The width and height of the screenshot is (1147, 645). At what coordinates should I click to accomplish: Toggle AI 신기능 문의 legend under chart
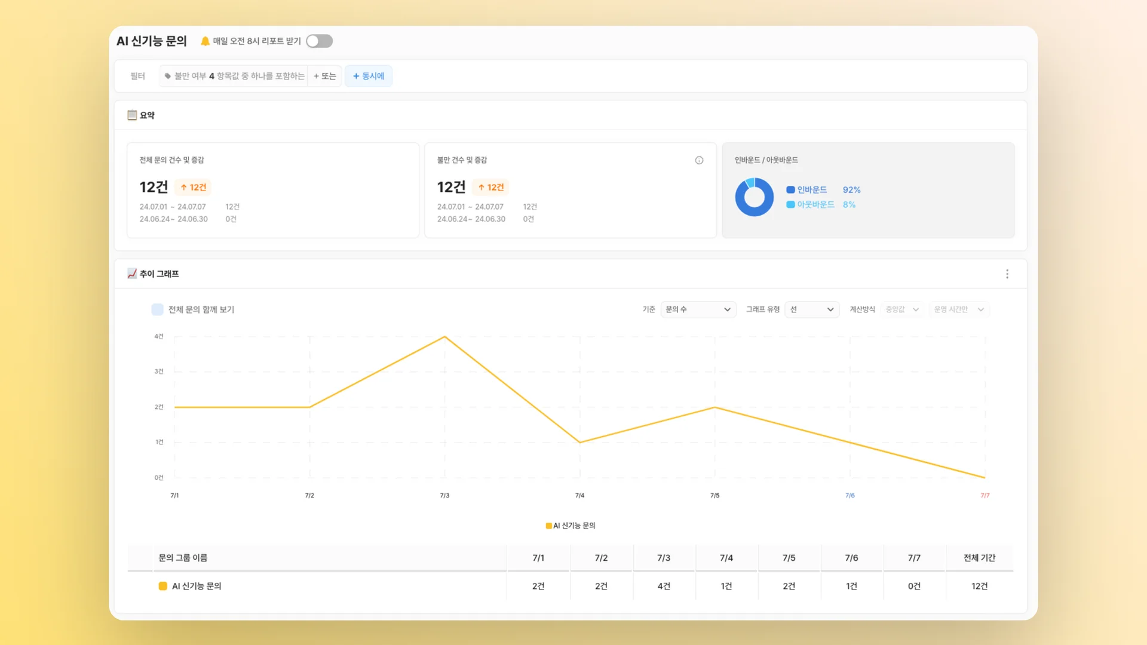pyautogui.click(x=571, y=526)
